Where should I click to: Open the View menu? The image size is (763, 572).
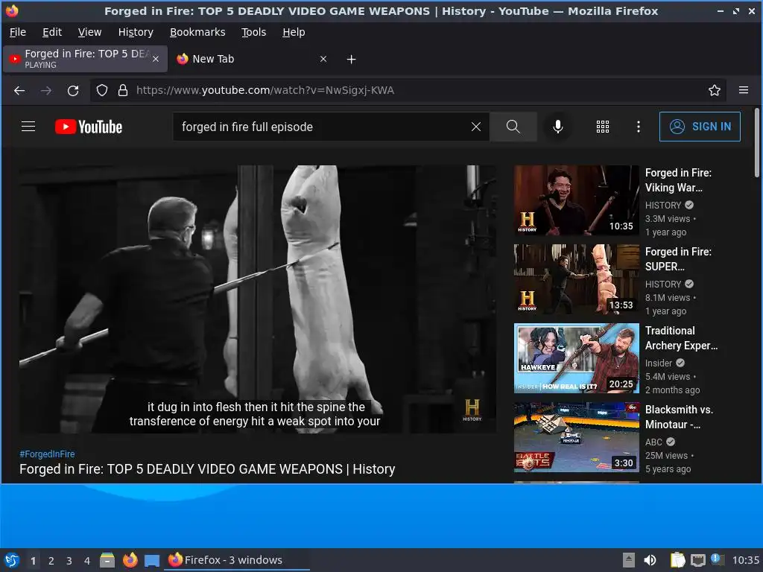(x=89, y=32)
